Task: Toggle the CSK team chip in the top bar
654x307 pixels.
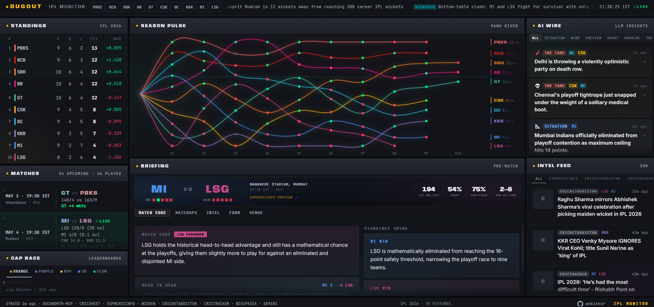Action: pos(164,7)
